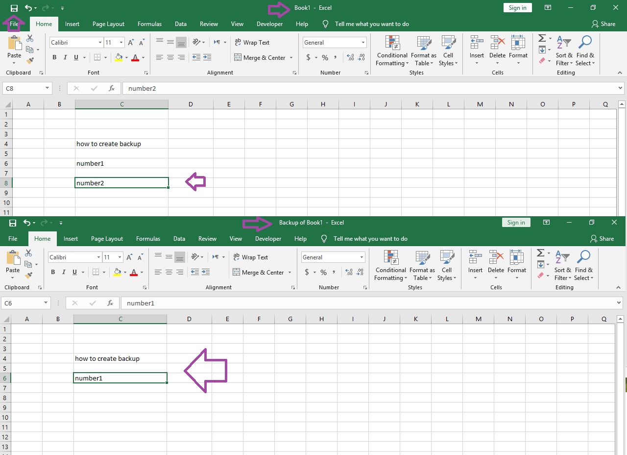Select Format Painter in Book1 window
The height and width of the screenshot is (455, 627).
point(30,61)
